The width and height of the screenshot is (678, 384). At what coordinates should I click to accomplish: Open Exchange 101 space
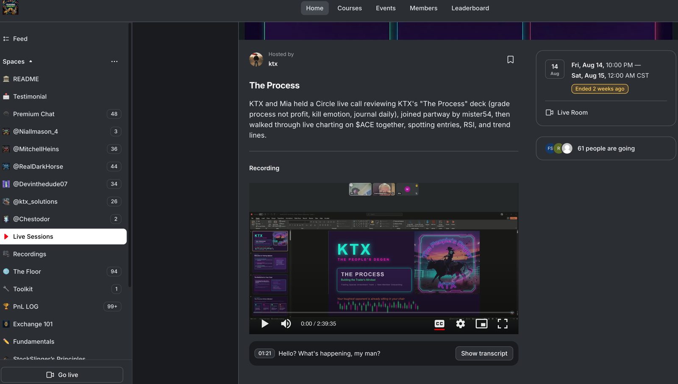64,324
